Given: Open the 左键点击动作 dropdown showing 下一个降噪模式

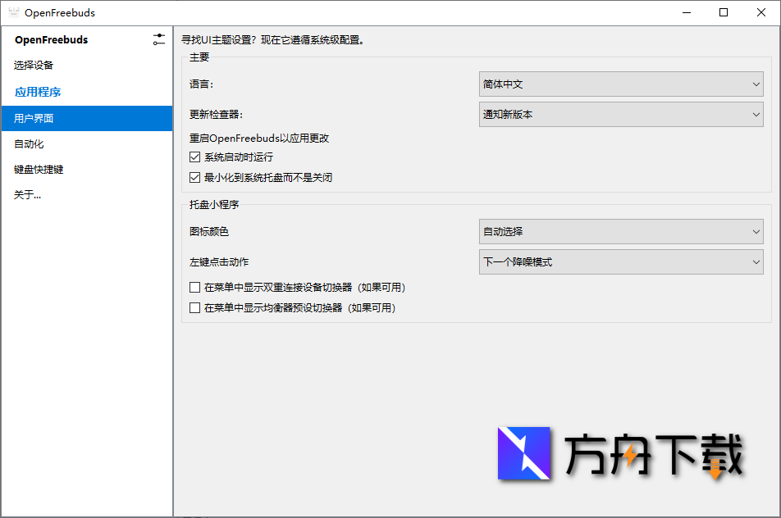Looking at the screenshot, I should point(621,261).
